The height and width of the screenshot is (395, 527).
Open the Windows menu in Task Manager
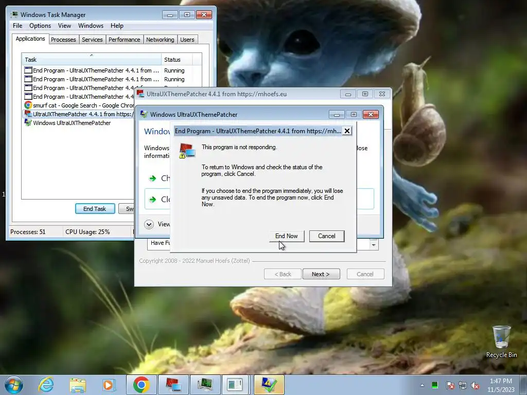coord(91,26)
